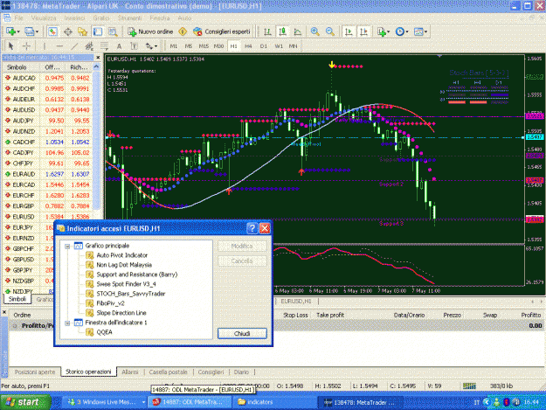This screenshot has height=410, width=546.
Task: Open the File menu
Action: [x=19, y=17]
